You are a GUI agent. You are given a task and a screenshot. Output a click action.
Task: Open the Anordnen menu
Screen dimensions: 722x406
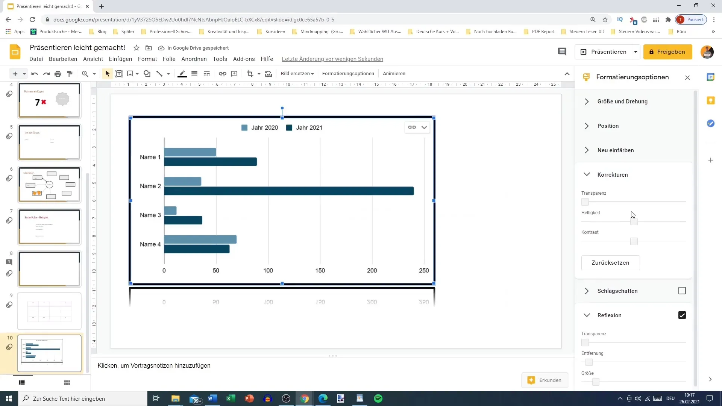[194, 59]
